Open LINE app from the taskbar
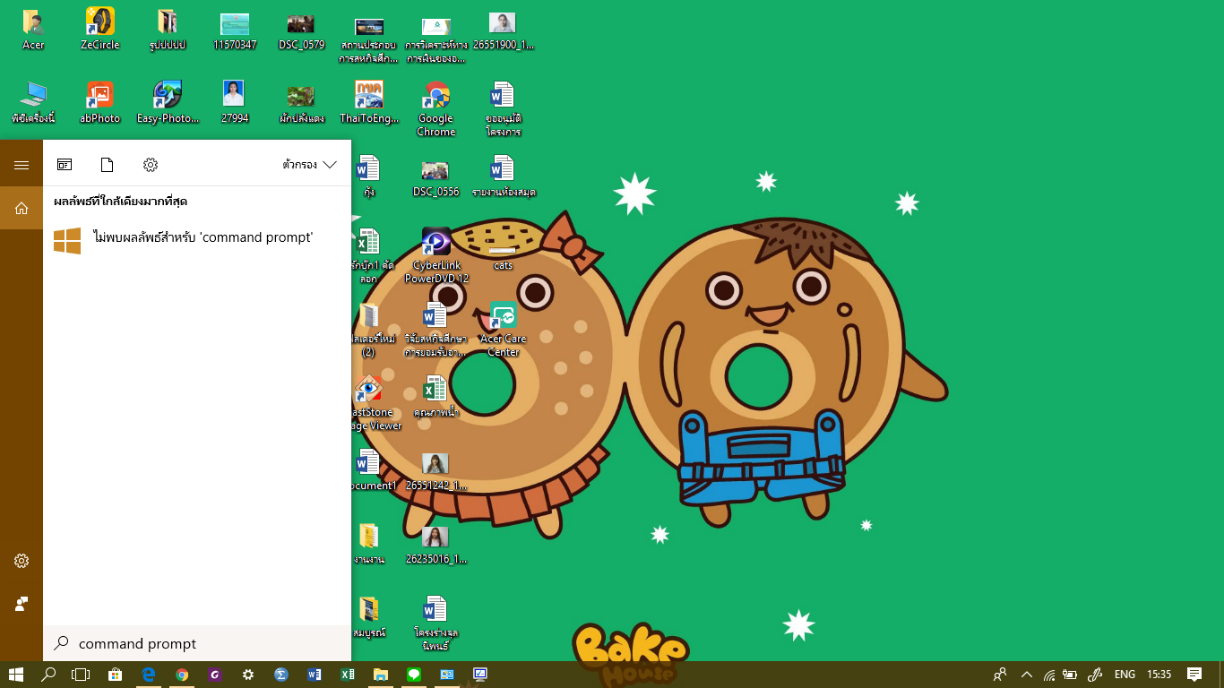1224x688 pixels. click(x=413, y=675)
